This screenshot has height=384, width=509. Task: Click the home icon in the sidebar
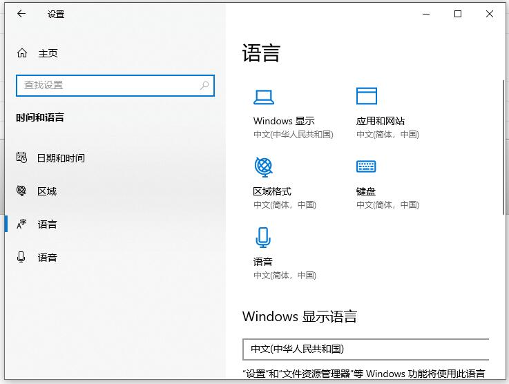click(x=22, y=53)
